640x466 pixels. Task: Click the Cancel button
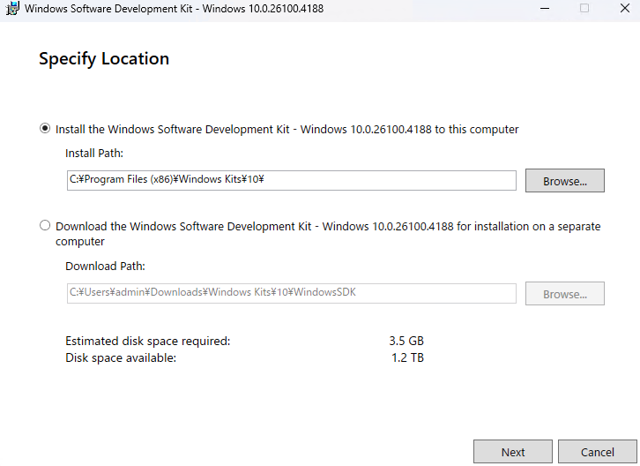click(597, 452)
